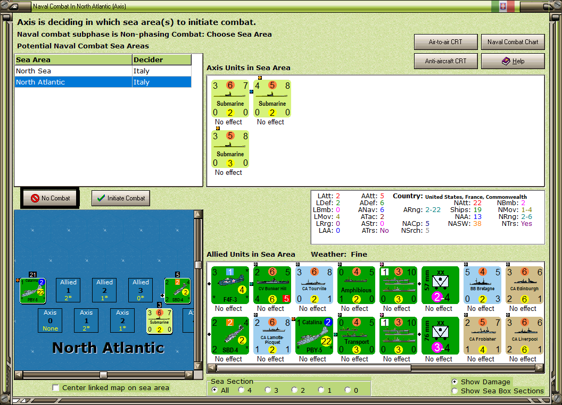The width and height of the screenshot is (562, 405).
Task: Click the map's horizontal scrollbar right arrow
Action: coord(189,375)
